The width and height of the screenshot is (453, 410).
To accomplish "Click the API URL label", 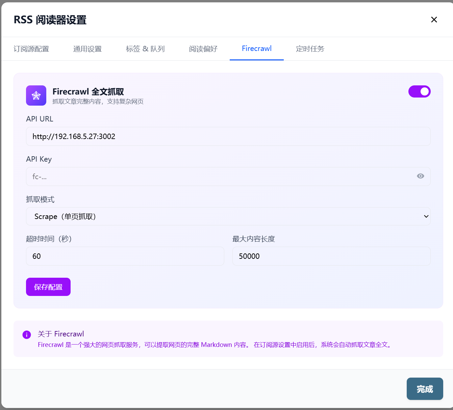I will pyautogui.click(x=40, y=119).
